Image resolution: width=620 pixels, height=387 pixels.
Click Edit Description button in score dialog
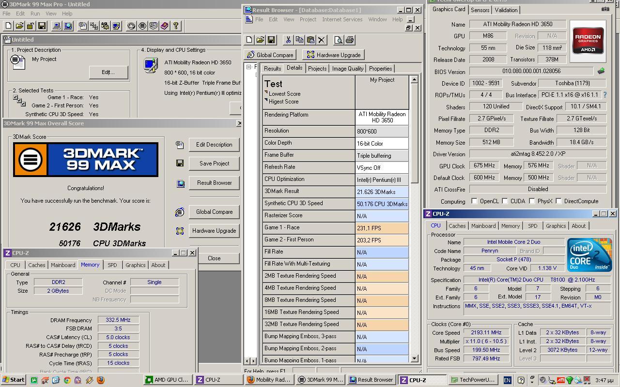click(214, 145)
